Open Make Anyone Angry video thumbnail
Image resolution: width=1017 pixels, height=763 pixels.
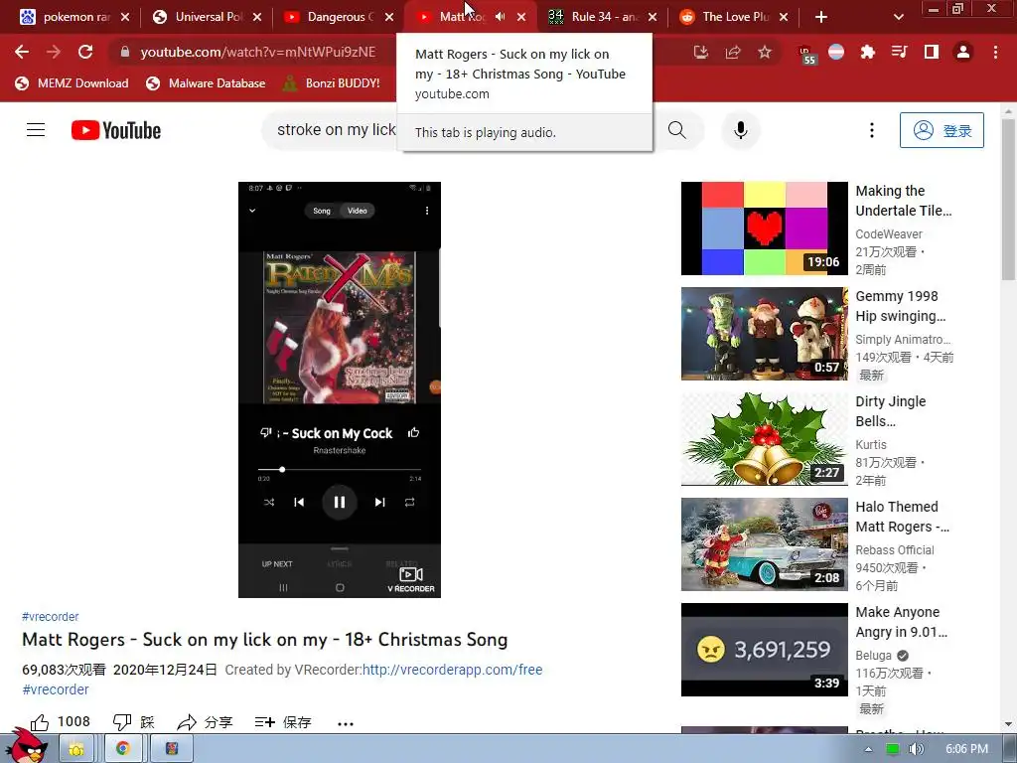(764, 650)
